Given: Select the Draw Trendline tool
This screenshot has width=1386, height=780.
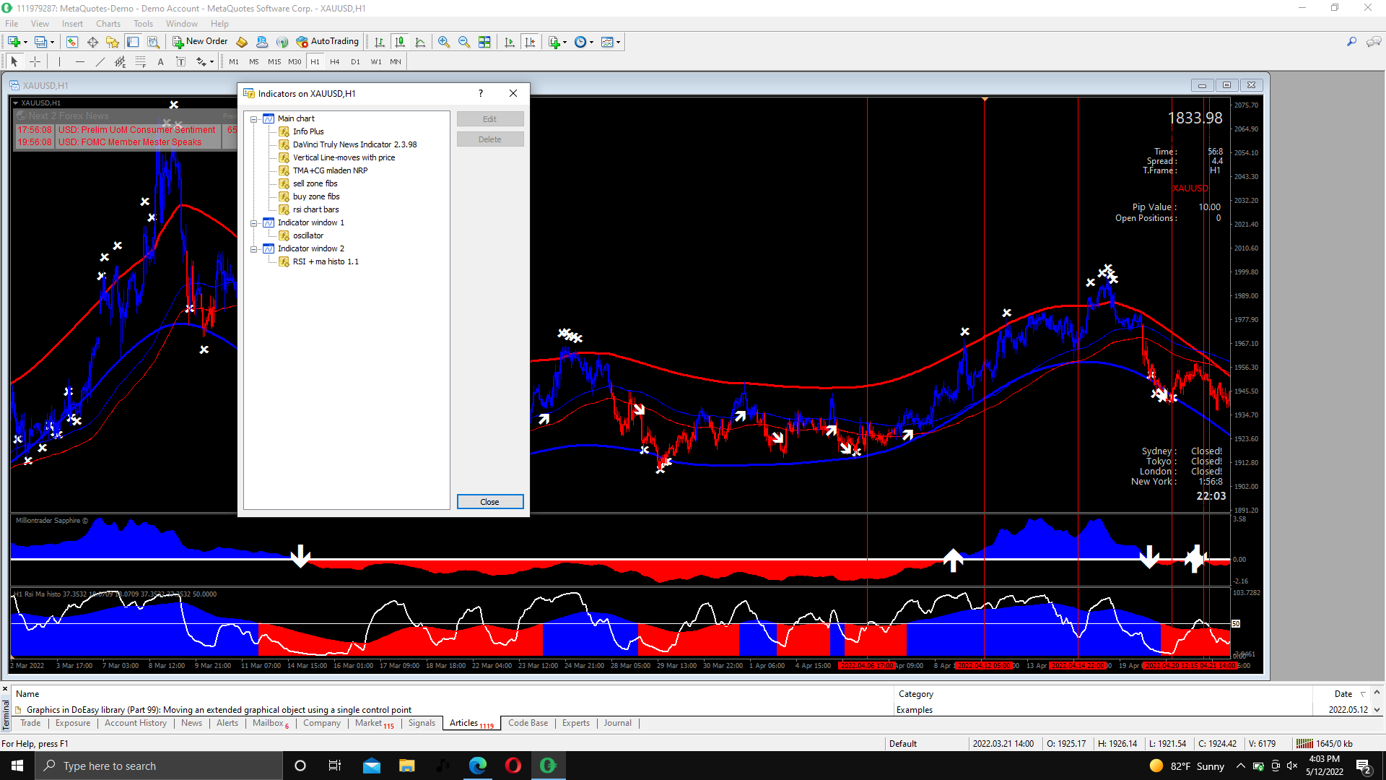Looking at the screenshot, I should [100, 62].
